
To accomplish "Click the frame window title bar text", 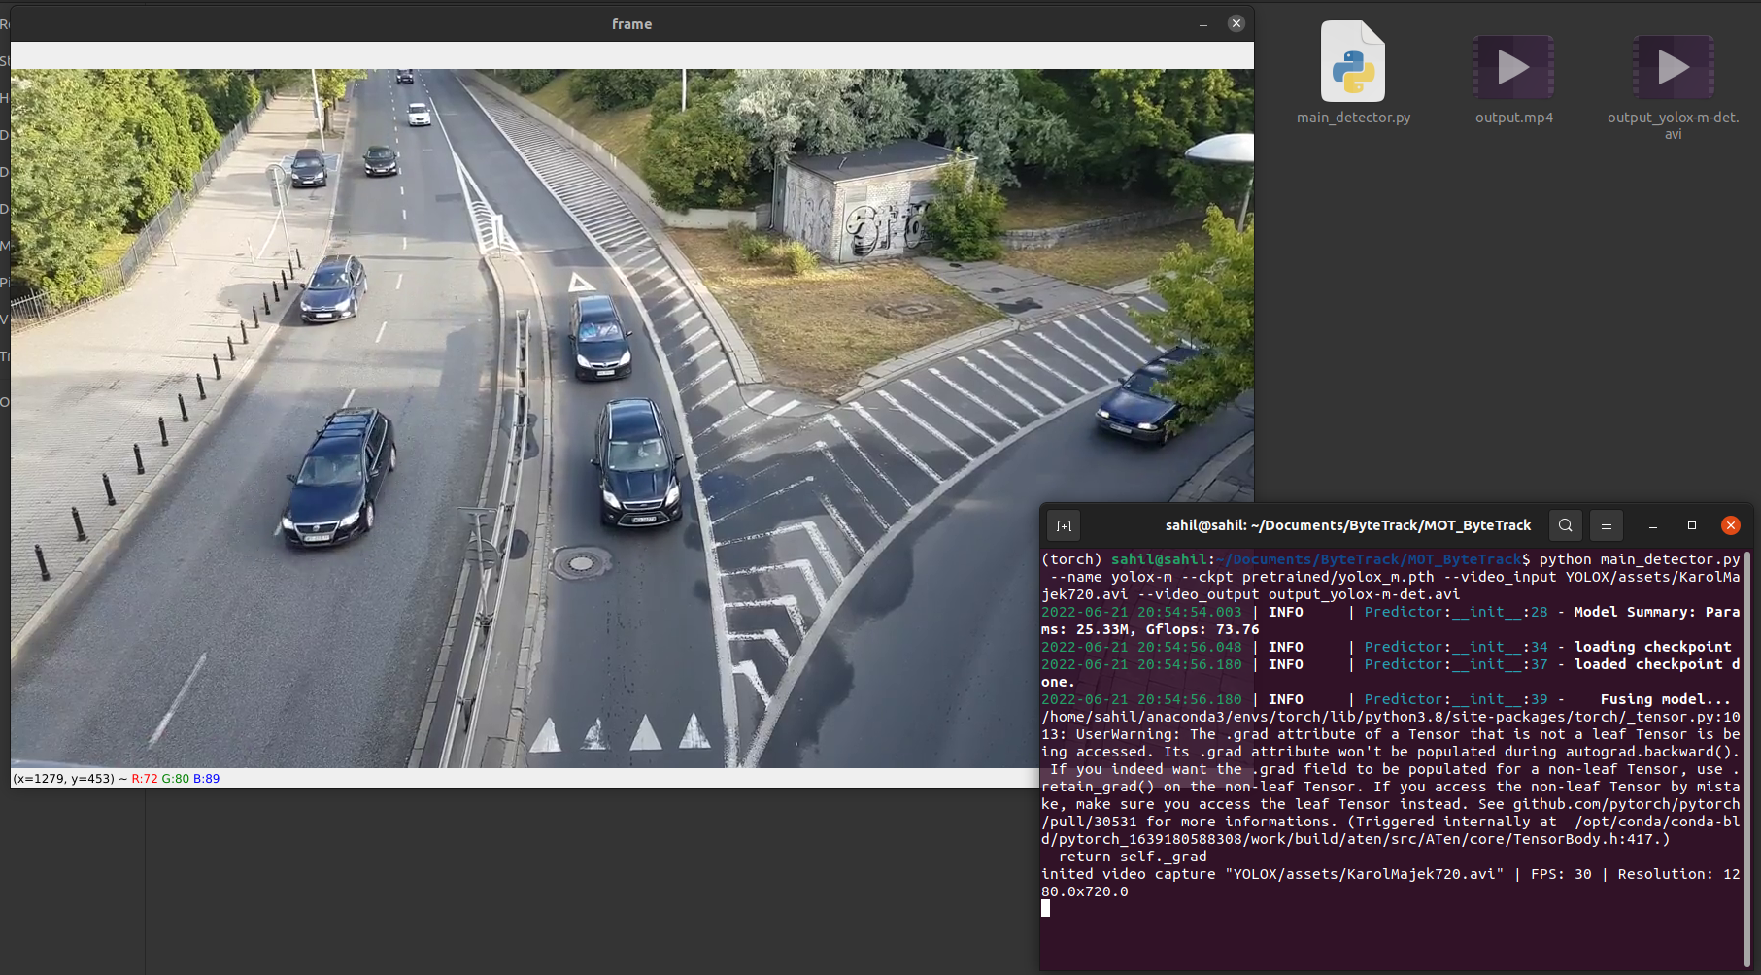I will [632, 24].
